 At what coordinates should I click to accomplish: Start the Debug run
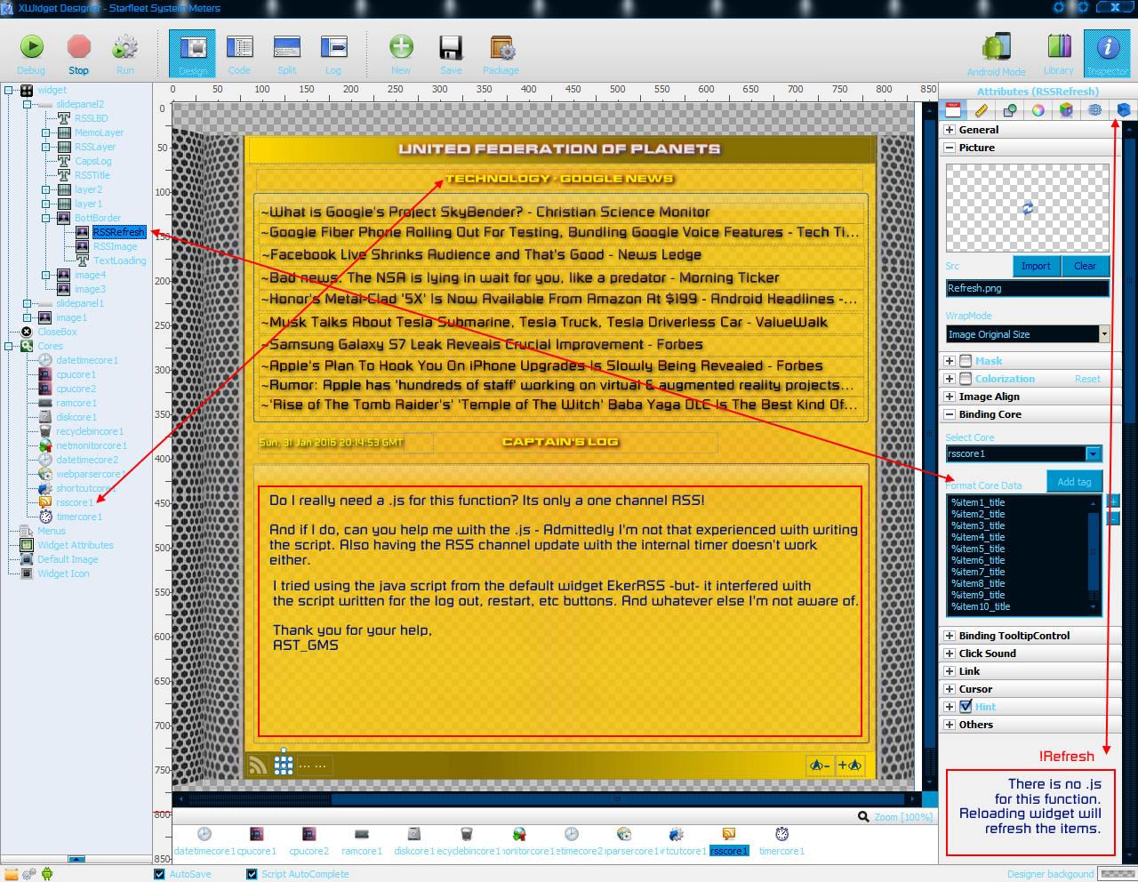pos(31,53)
